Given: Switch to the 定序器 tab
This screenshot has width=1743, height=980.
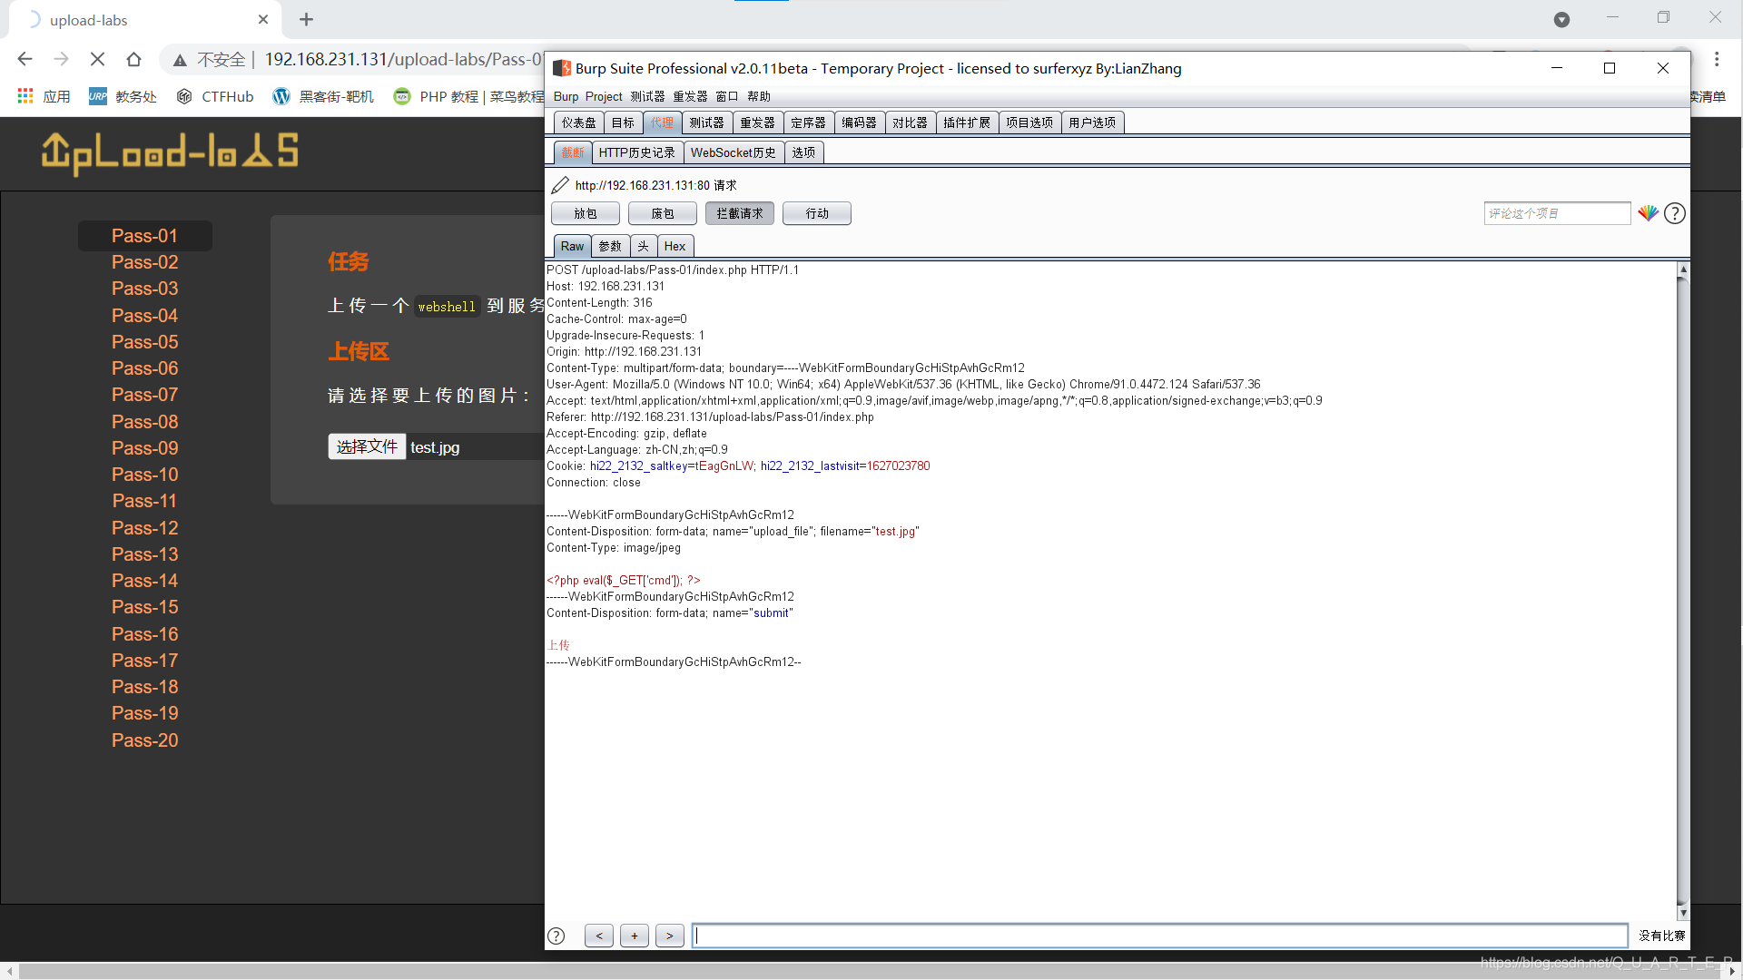Looking at the screenshot, I should pos(808,122).
